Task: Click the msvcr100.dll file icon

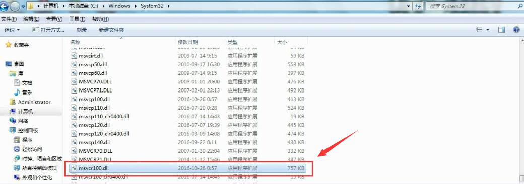Action: [x=74, y=168]
